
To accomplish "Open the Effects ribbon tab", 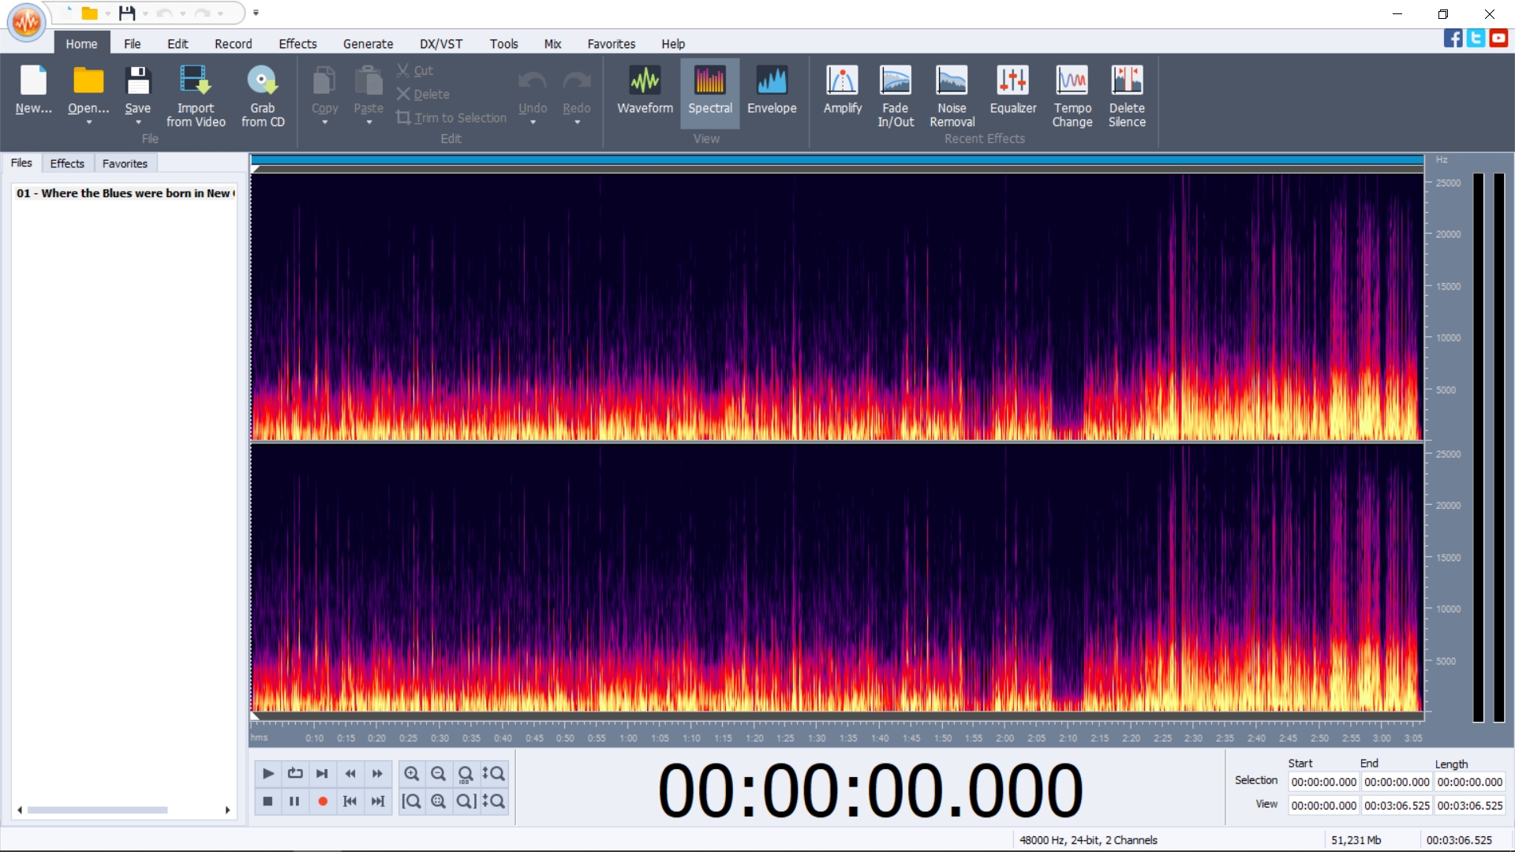I will (297, 43).
